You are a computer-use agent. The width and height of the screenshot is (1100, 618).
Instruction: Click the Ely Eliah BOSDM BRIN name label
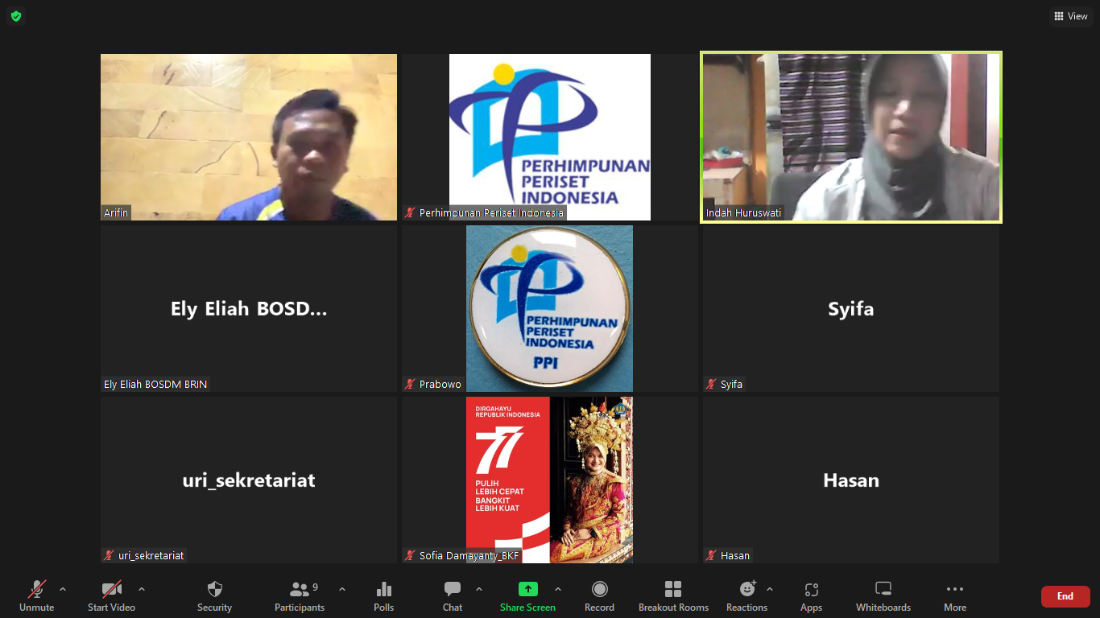pyautogui.click(x=155, y=385)
